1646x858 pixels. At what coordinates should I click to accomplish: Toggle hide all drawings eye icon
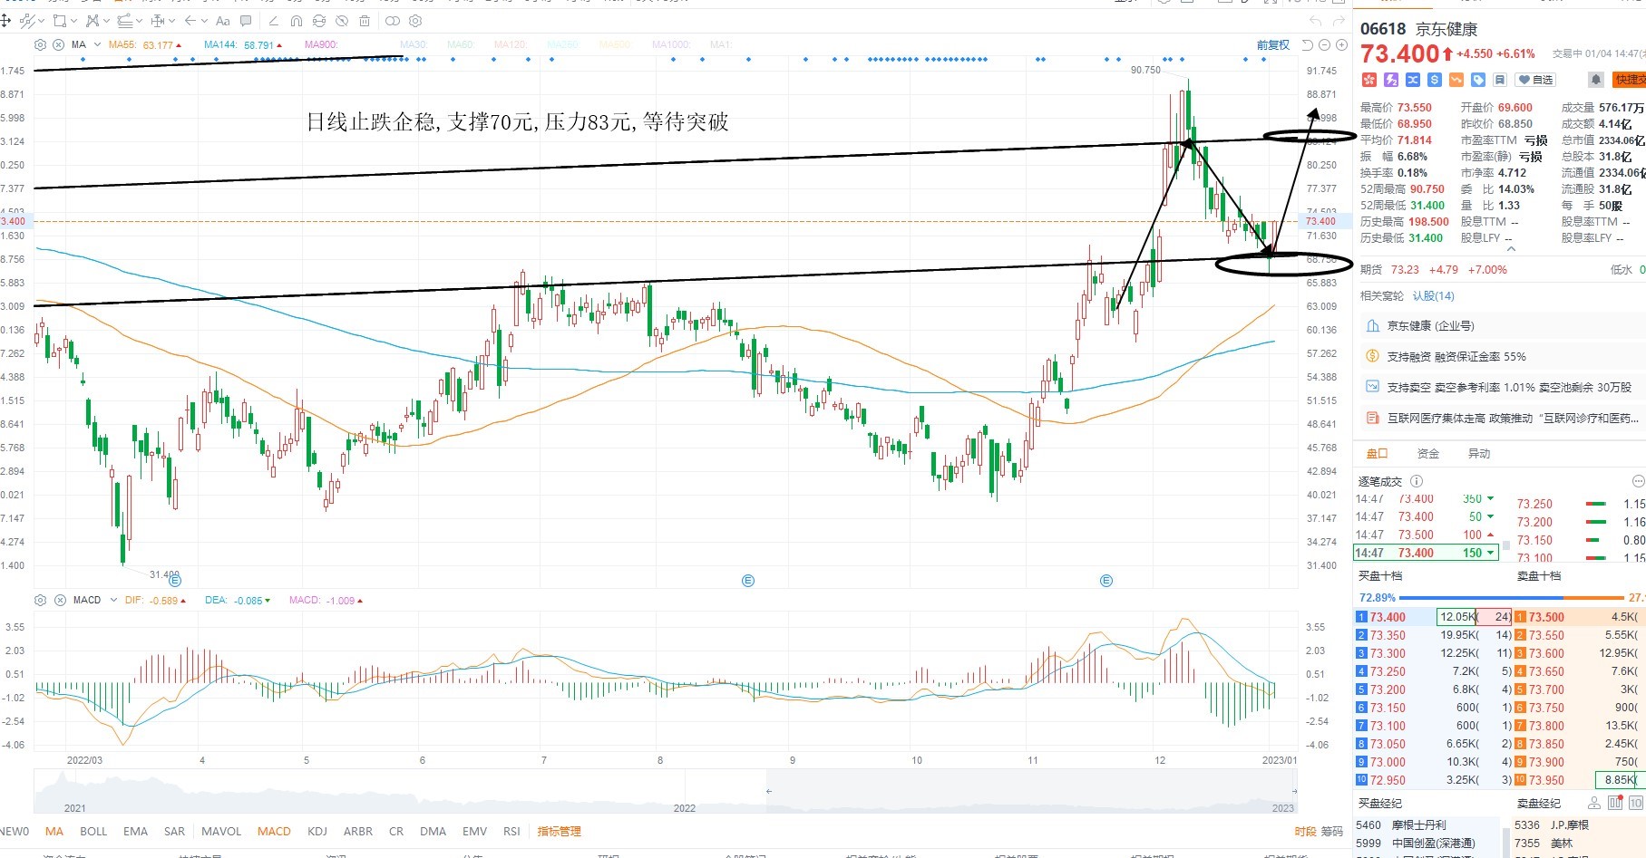tap(342, 21)
